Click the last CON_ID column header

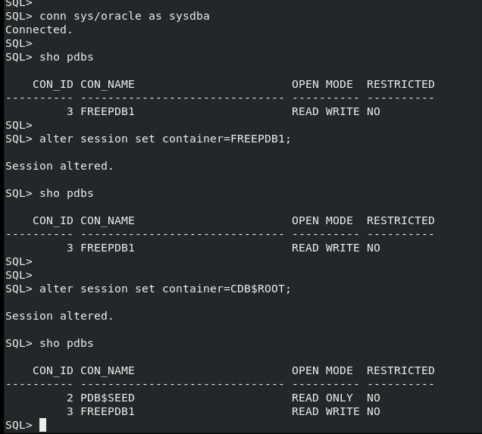click(x=53, y=370)
